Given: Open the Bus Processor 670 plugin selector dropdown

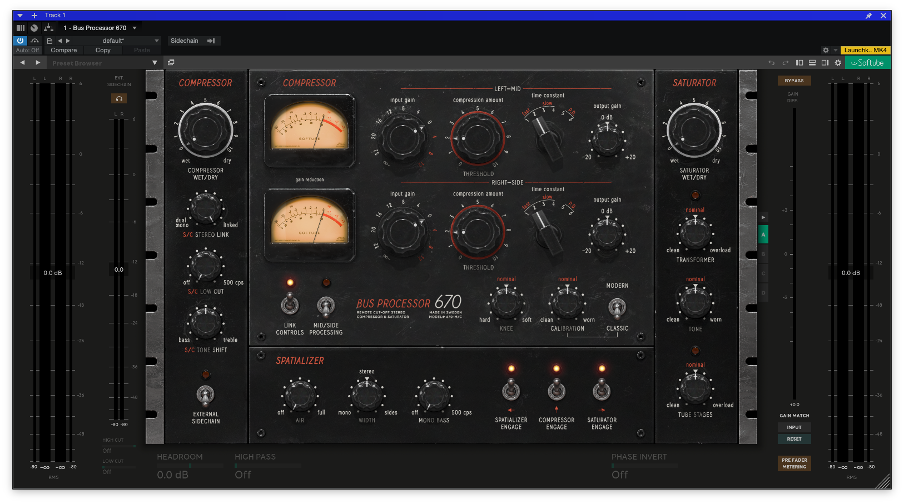Looking at the screenshot, I should tap(100, 28).
